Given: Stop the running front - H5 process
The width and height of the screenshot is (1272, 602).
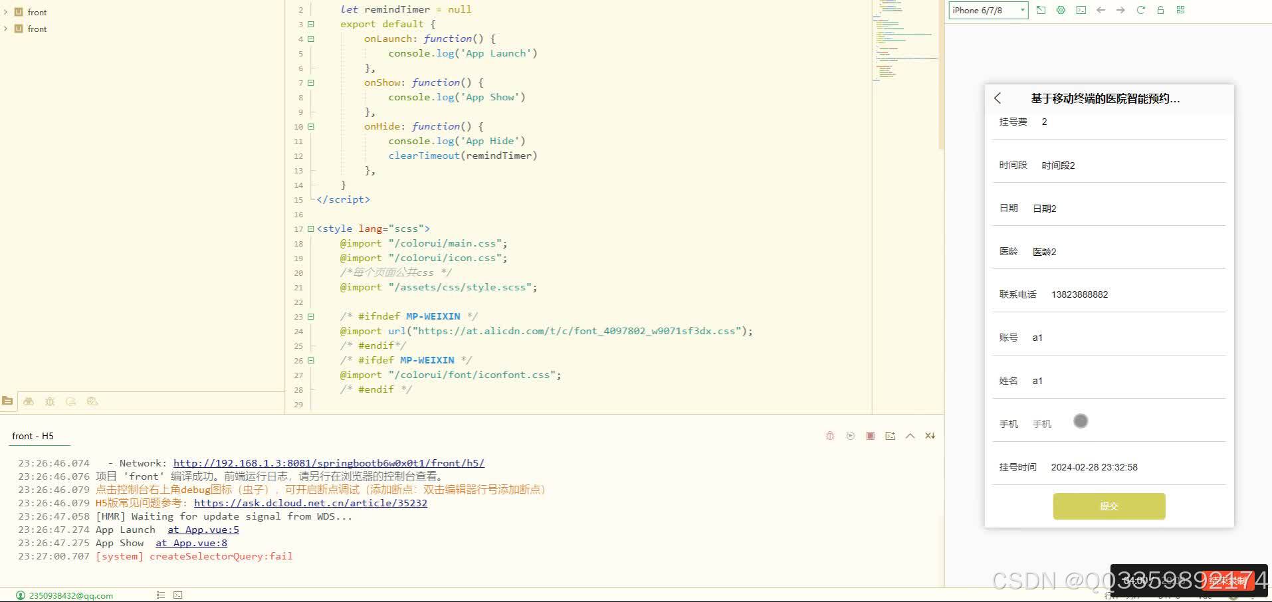Looking at the screenshot, I should [x=870, y=436].
